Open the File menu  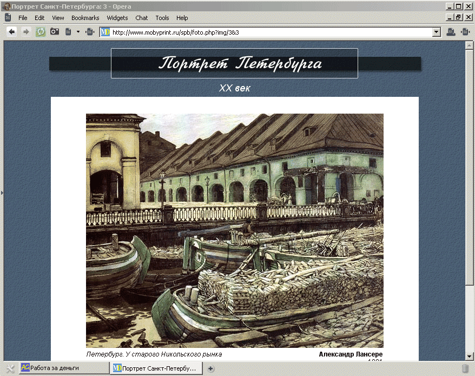23,18
